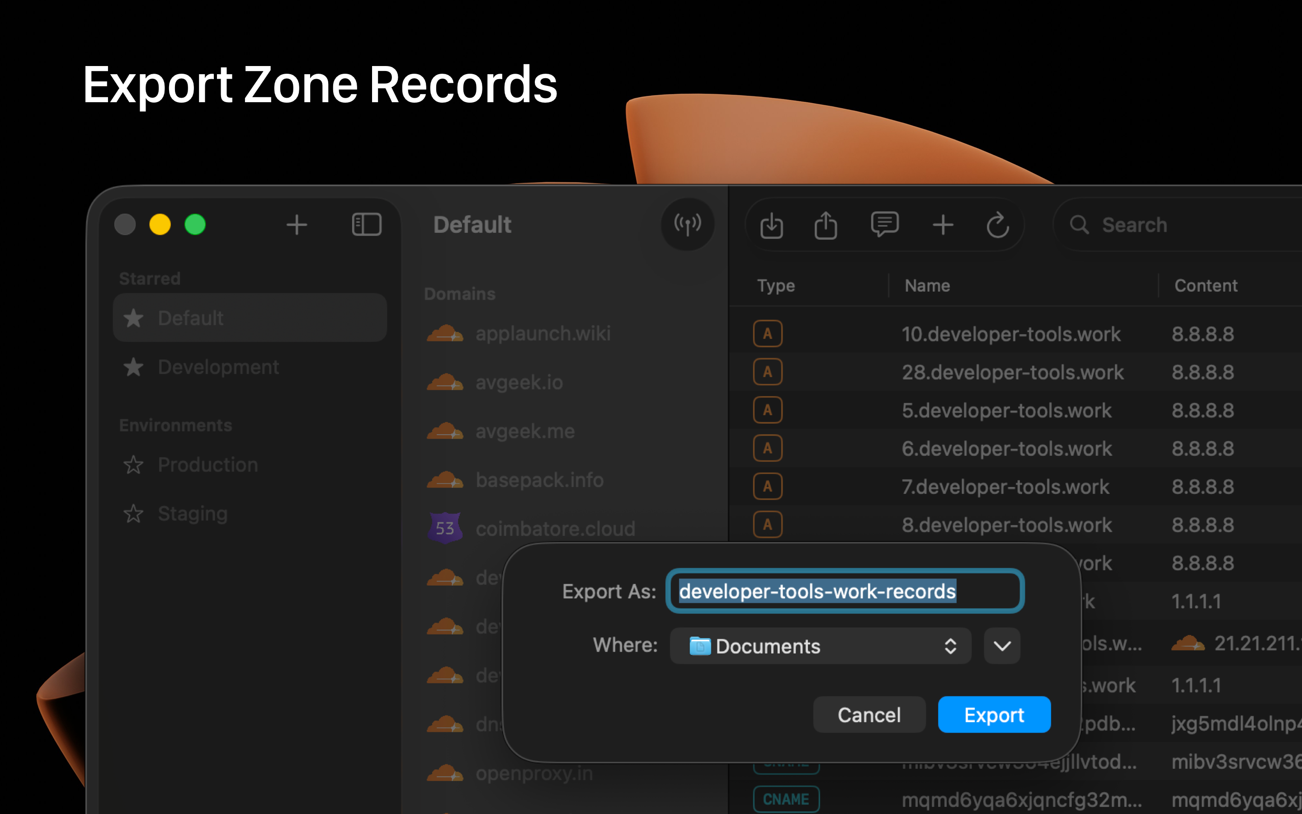Click the Export button in the dialog
The height and width of the screenshot is (814, 1302).
point(994,715)
